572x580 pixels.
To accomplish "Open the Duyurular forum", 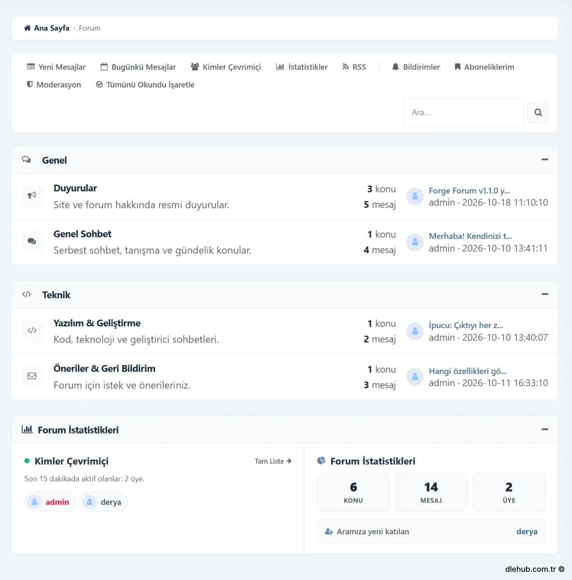I will (x=75, y=188).
